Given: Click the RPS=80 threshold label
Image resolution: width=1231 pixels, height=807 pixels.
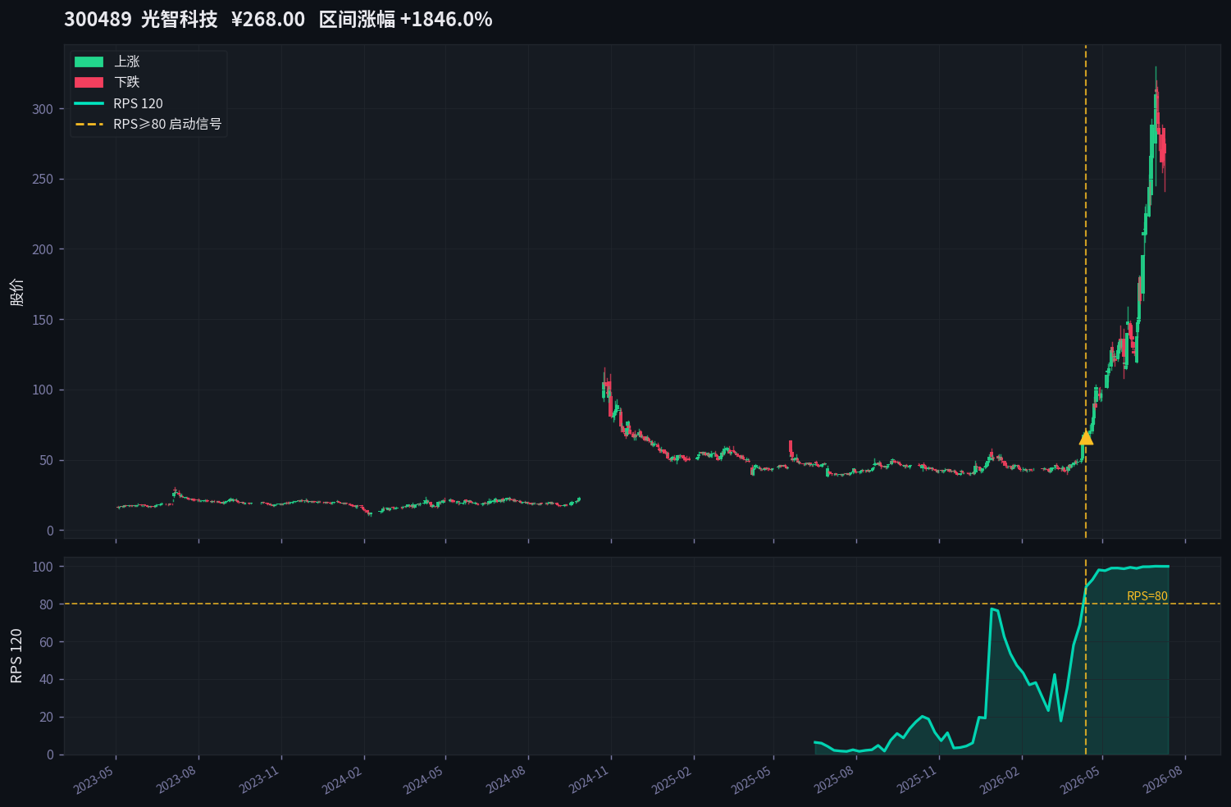Looking at the screenshot, I should [x=1147, y=596].
